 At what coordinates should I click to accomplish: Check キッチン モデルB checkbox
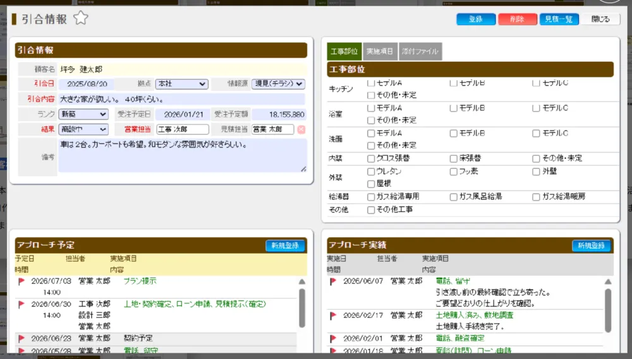pos(453,83)
